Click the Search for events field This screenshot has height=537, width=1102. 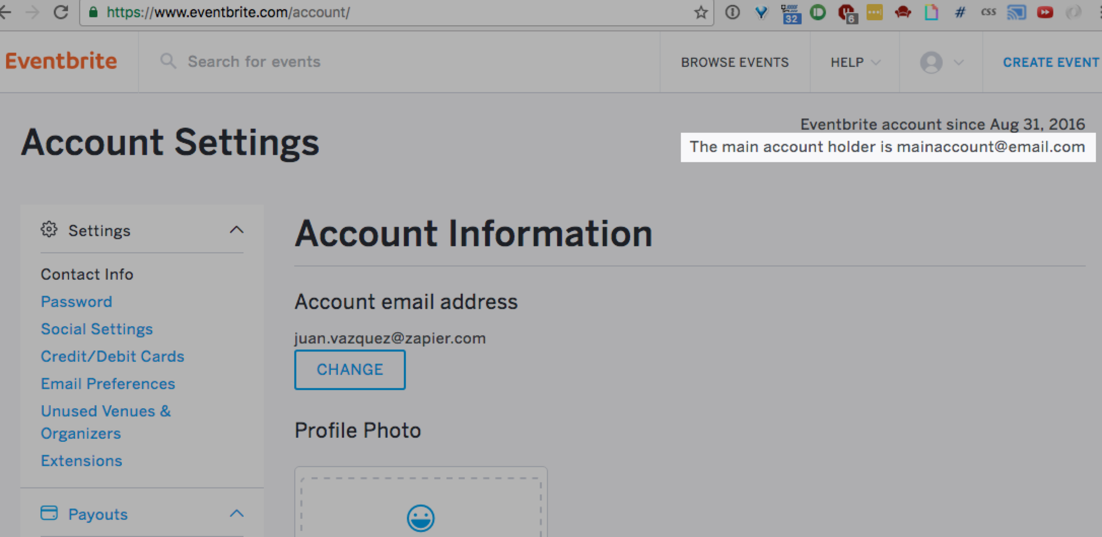254,62
